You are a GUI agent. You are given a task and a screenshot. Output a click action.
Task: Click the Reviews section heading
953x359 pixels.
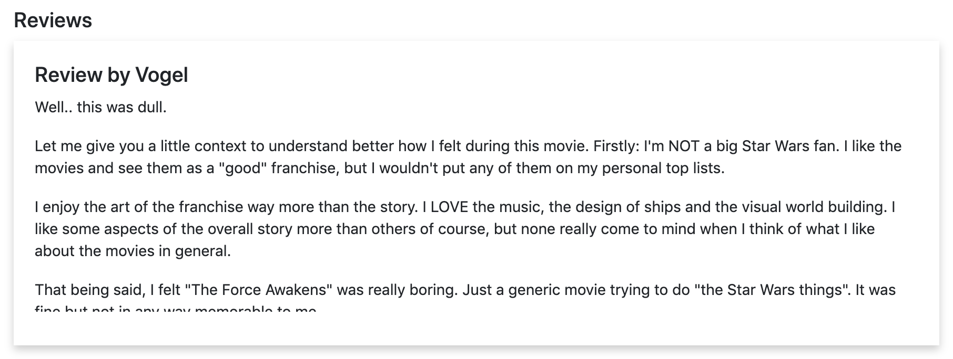(53, 20)
